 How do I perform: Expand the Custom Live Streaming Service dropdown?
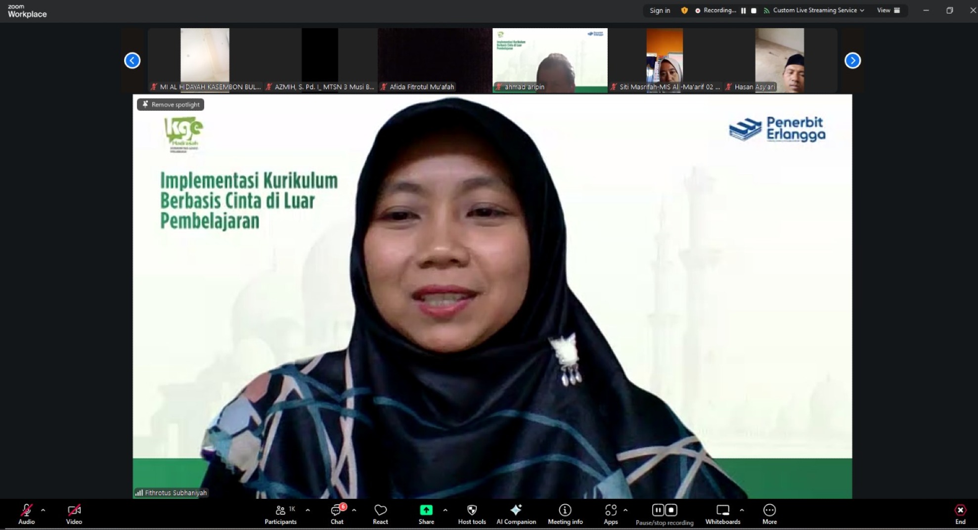point(863,10)
